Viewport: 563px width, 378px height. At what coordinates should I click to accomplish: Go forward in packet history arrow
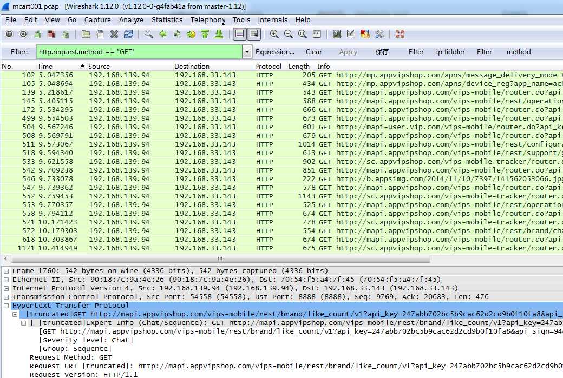pos(176,34)
